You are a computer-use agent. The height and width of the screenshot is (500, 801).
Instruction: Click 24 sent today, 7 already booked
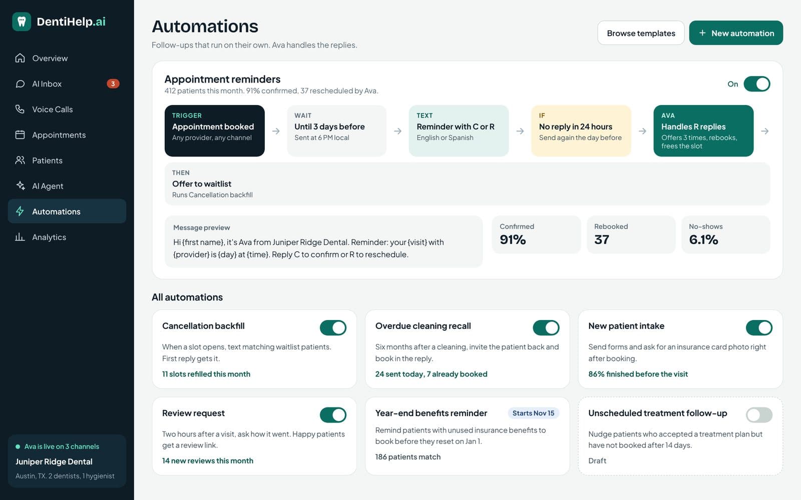coord(431,374)
